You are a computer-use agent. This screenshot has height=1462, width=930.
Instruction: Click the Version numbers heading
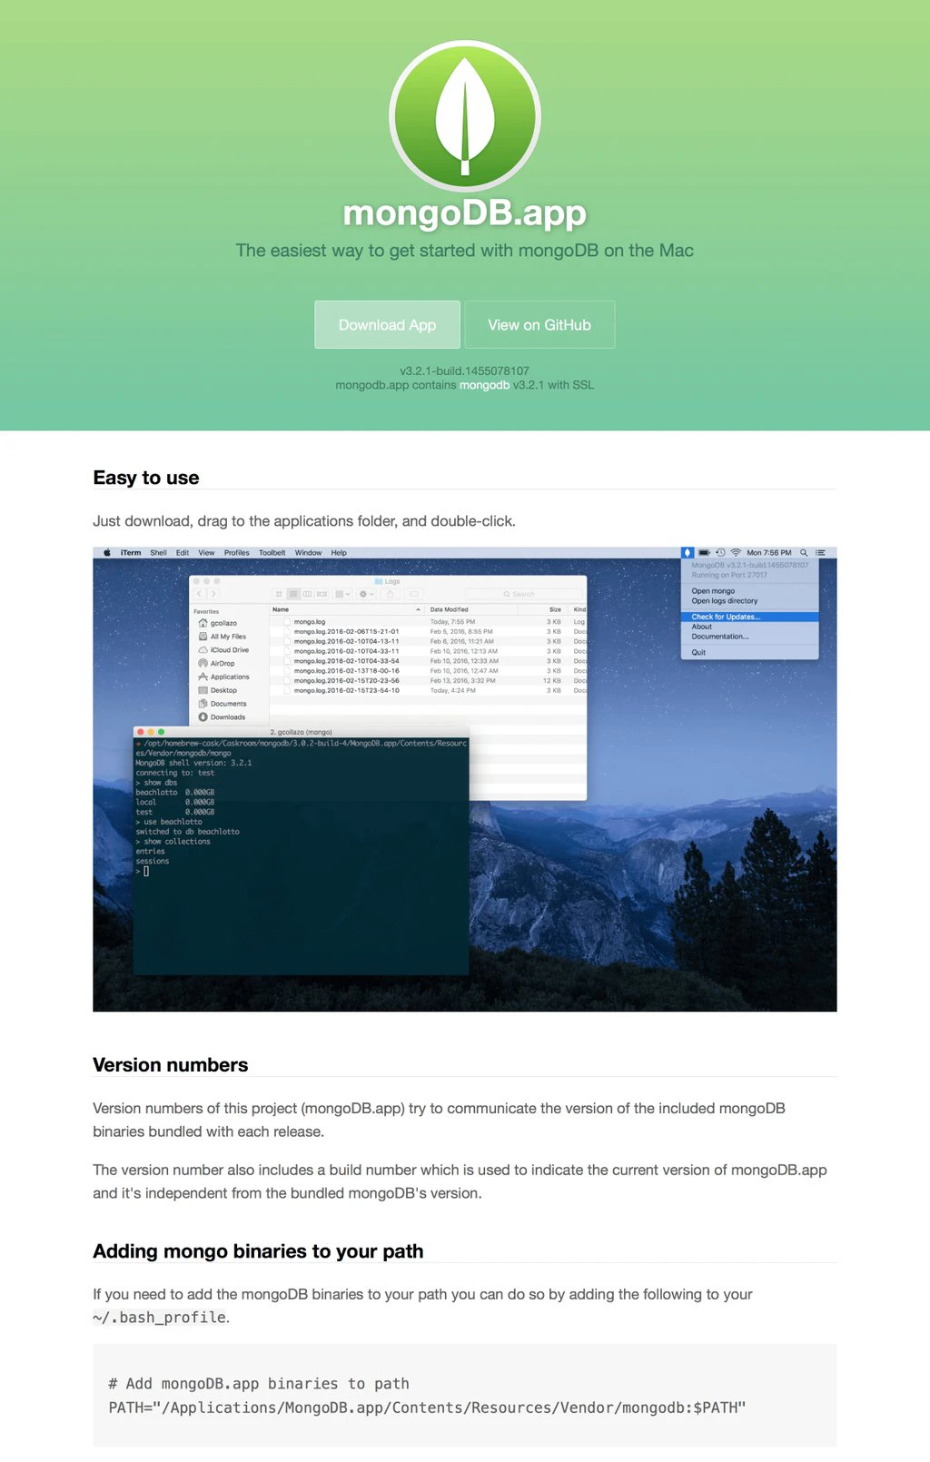click(x=171, y=1065)
